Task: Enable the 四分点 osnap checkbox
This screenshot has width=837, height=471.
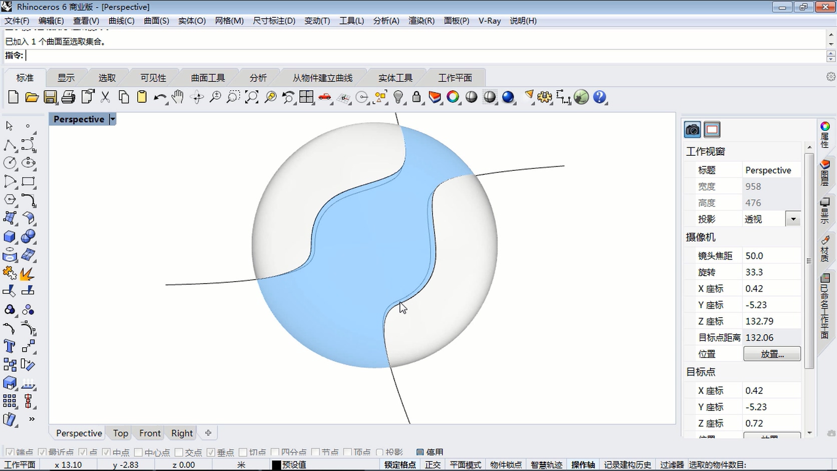Action: tap(275, 452)
